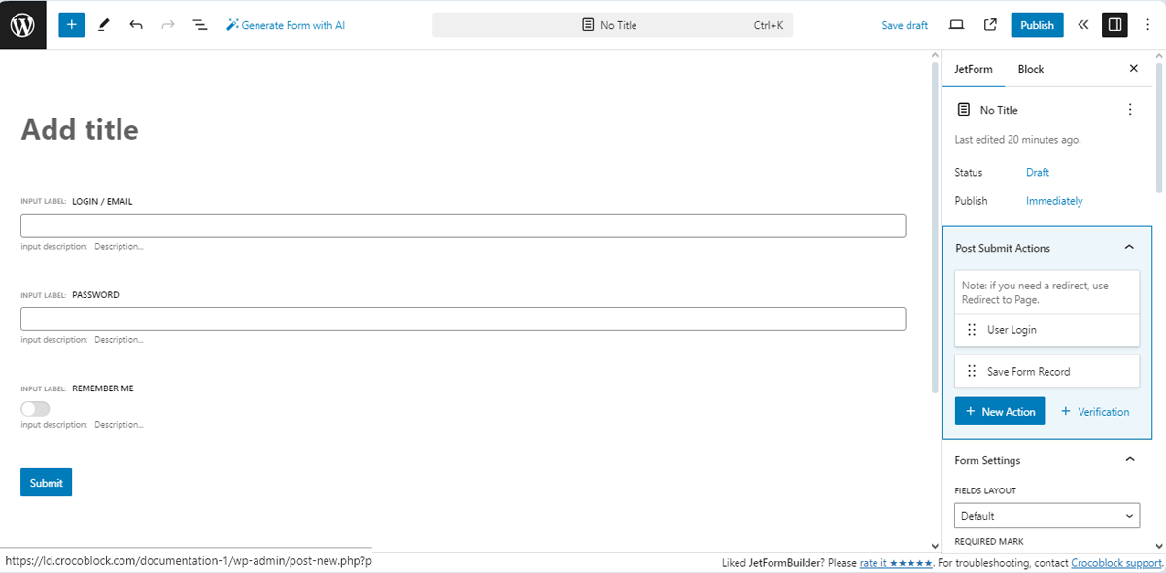The width and height of the screenshot is (1166, 573).
Task: Open the Fields Layout dropdown
Action: click(1046, 516)
